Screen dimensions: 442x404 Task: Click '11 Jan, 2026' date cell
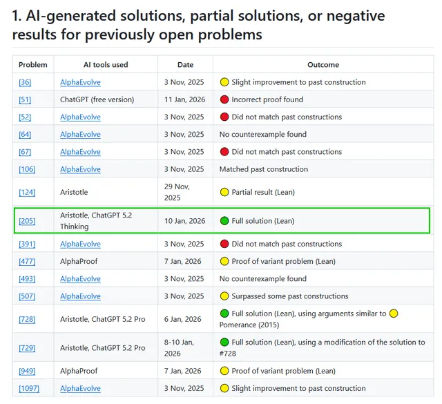tap(184, 99)
